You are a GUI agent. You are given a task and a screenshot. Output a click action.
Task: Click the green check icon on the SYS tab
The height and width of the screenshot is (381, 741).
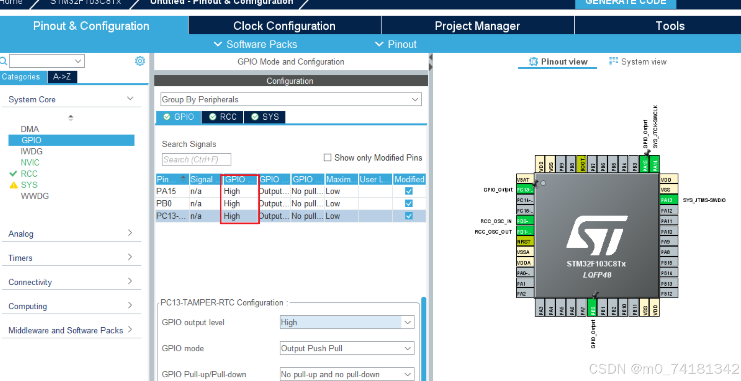tap(255, 117)
